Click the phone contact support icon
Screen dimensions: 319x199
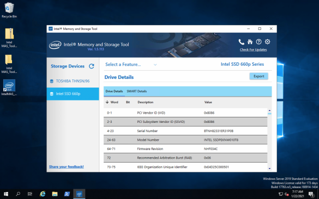[241, 42]
